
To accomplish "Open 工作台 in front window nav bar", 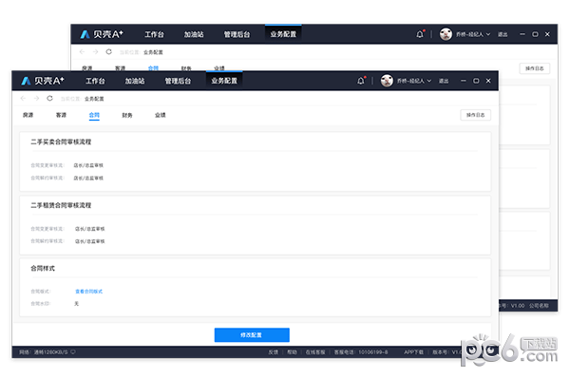I will [x=95, y=81].
